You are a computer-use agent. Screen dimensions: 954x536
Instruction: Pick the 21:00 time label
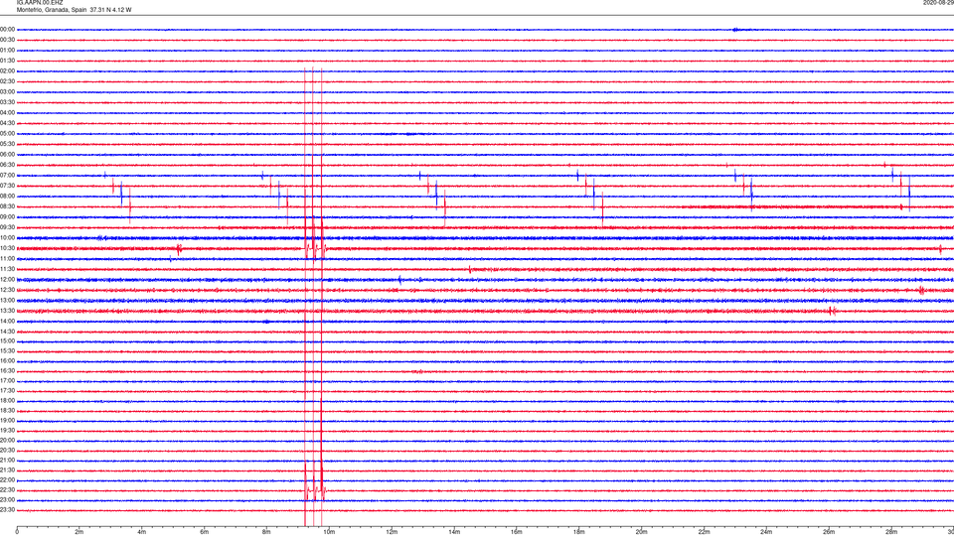coord(7,461)
